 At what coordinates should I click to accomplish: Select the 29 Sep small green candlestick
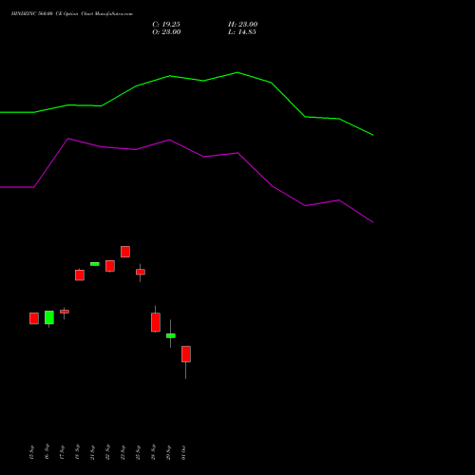(x=171, y=335)
